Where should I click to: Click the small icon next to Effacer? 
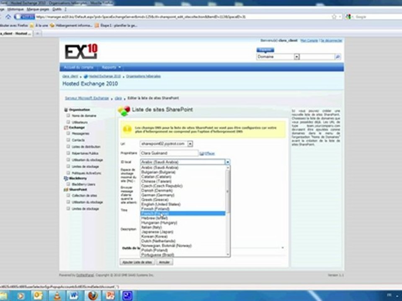[201, 153]
